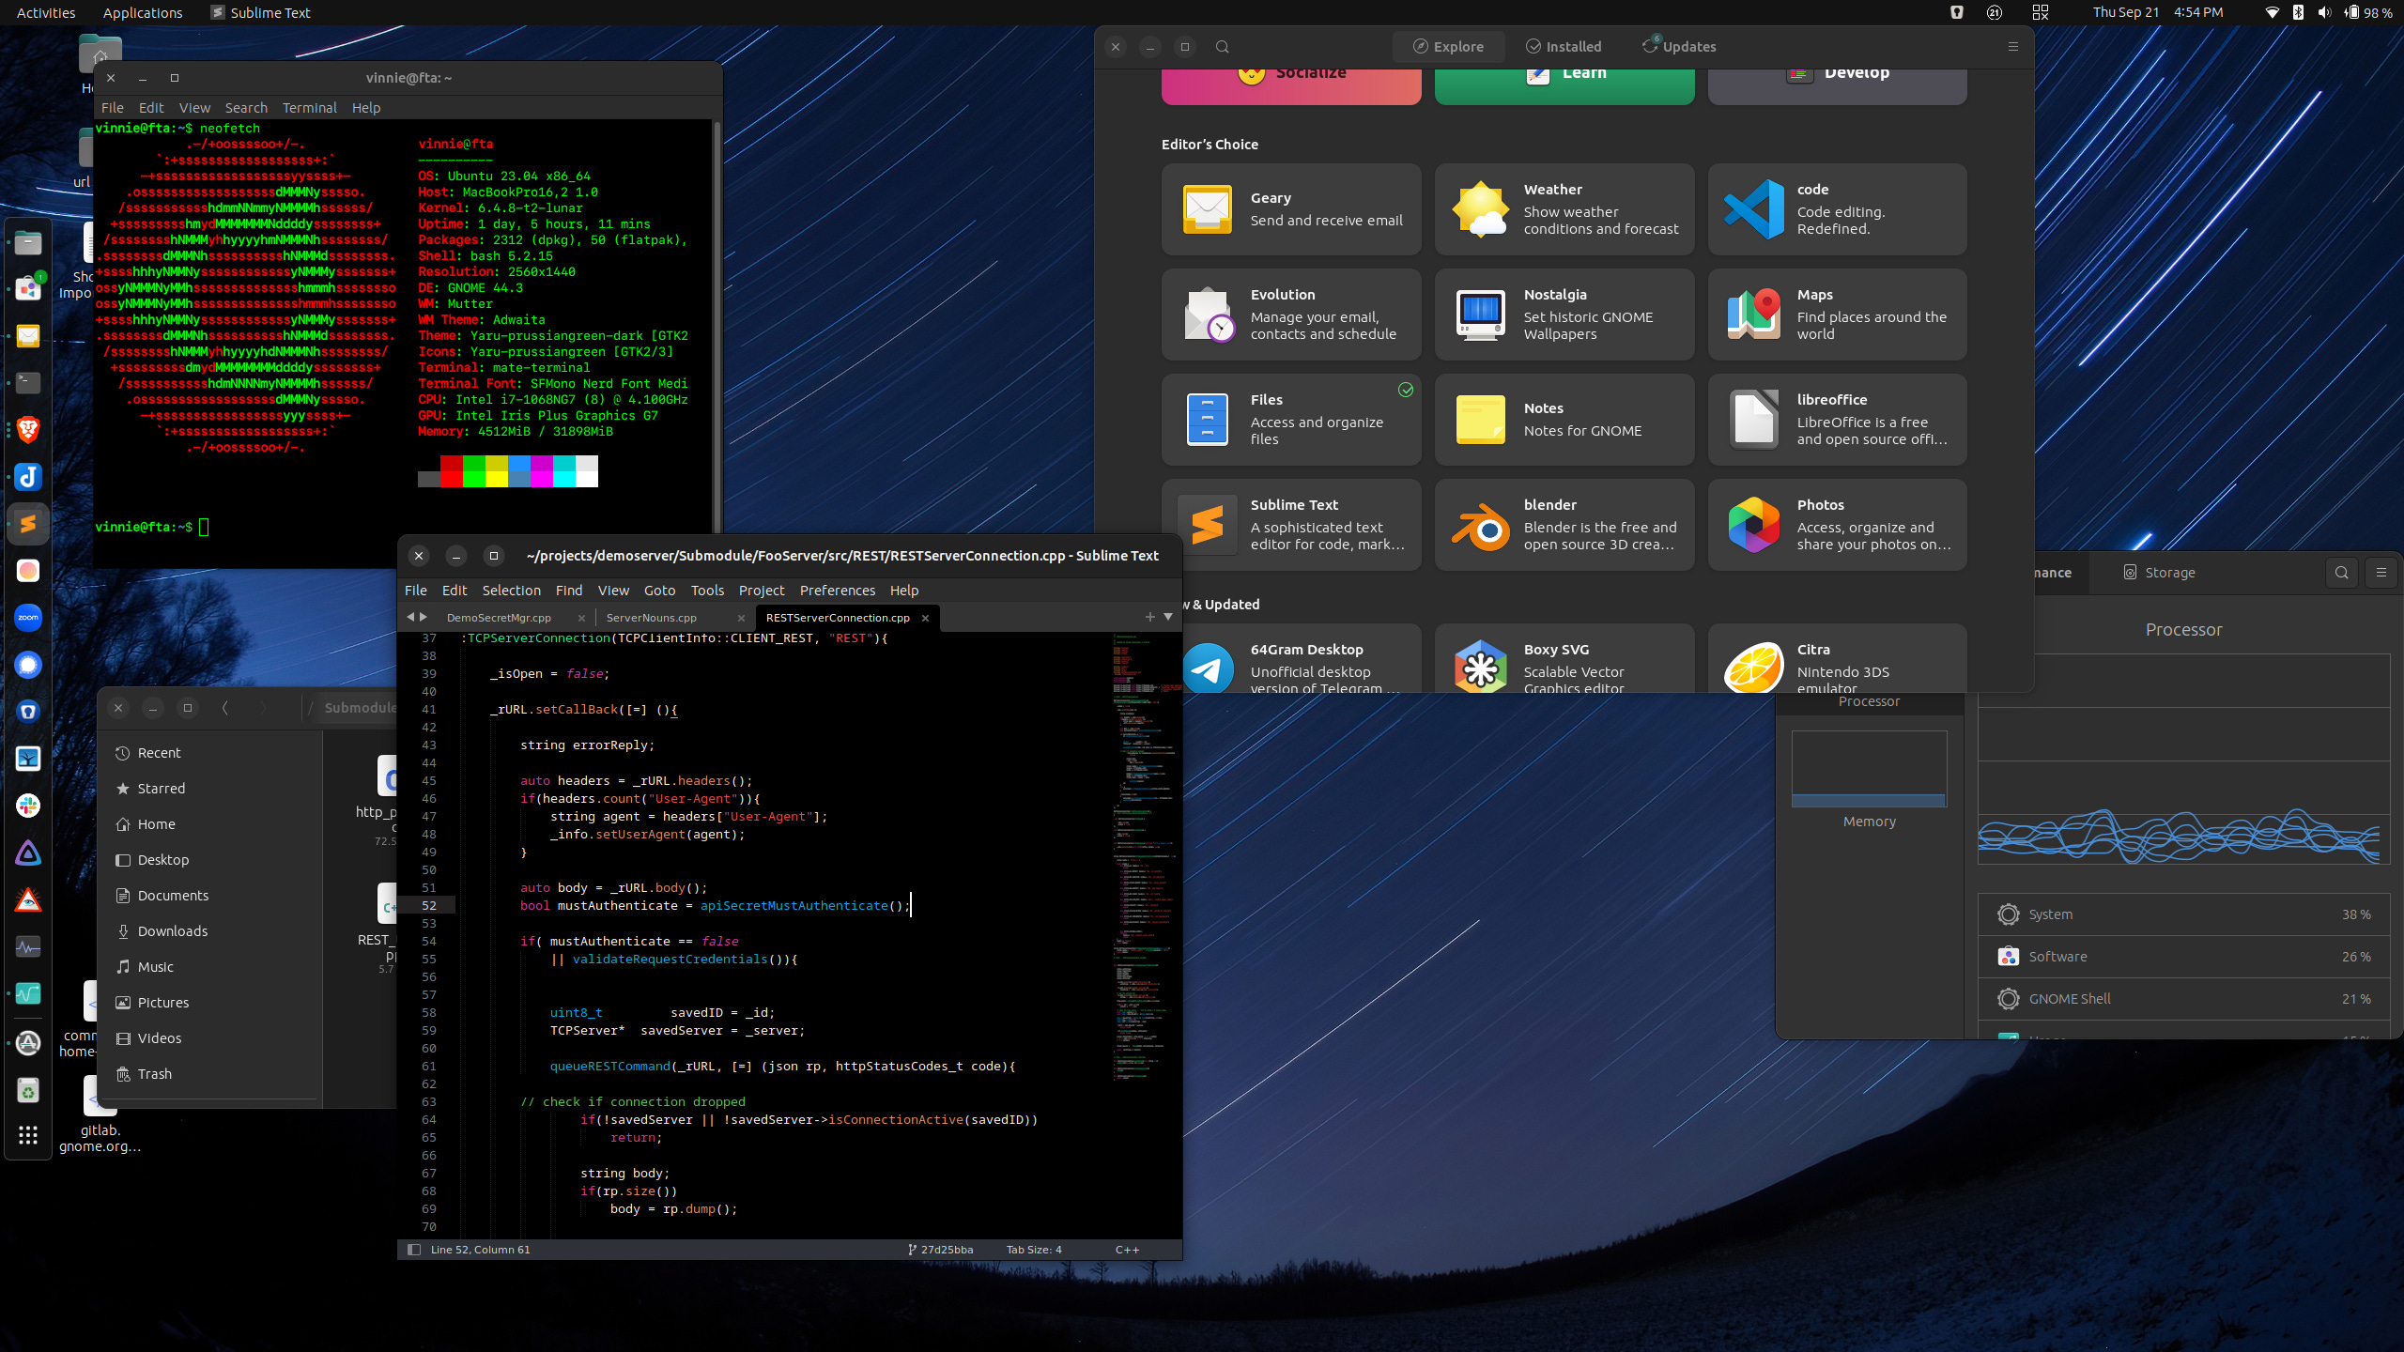The width and height of the screenshot is (2404, 1352).
Task: Click search icon in Software window
Action: pos(1222,47)
